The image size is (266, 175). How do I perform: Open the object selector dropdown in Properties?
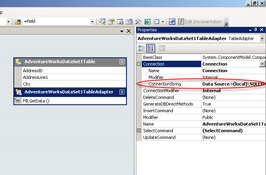[262, 38]
